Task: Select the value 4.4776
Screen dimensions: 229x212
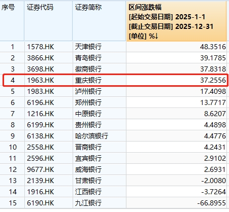Action: click(215, 136)
